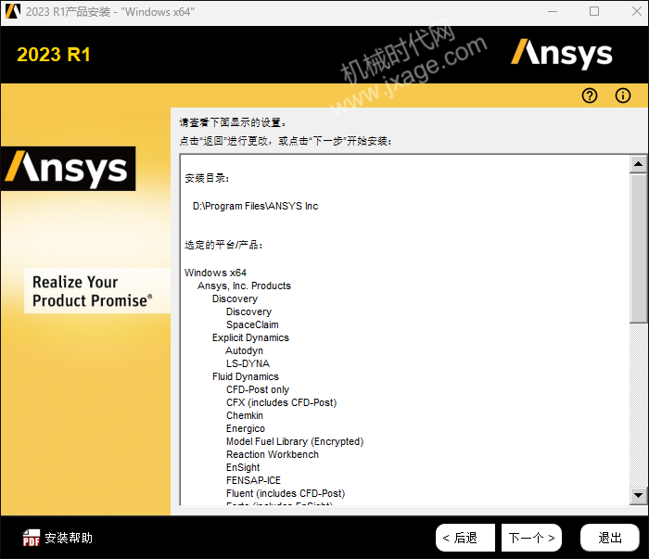649x559 pixels.
Task: Maximize the installer window
Action: (x=594, y=11)
